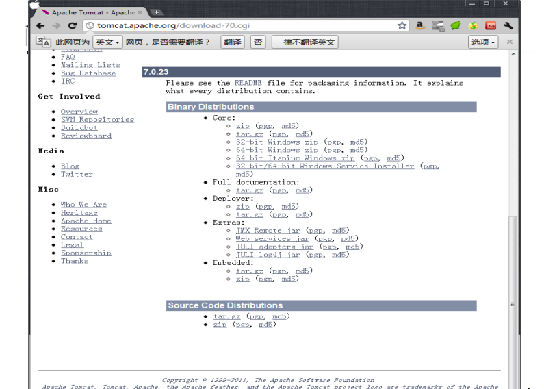The width and height of the screenshot is (544, 389).
Task: Open the Heritage link
Action: point(79,212)
